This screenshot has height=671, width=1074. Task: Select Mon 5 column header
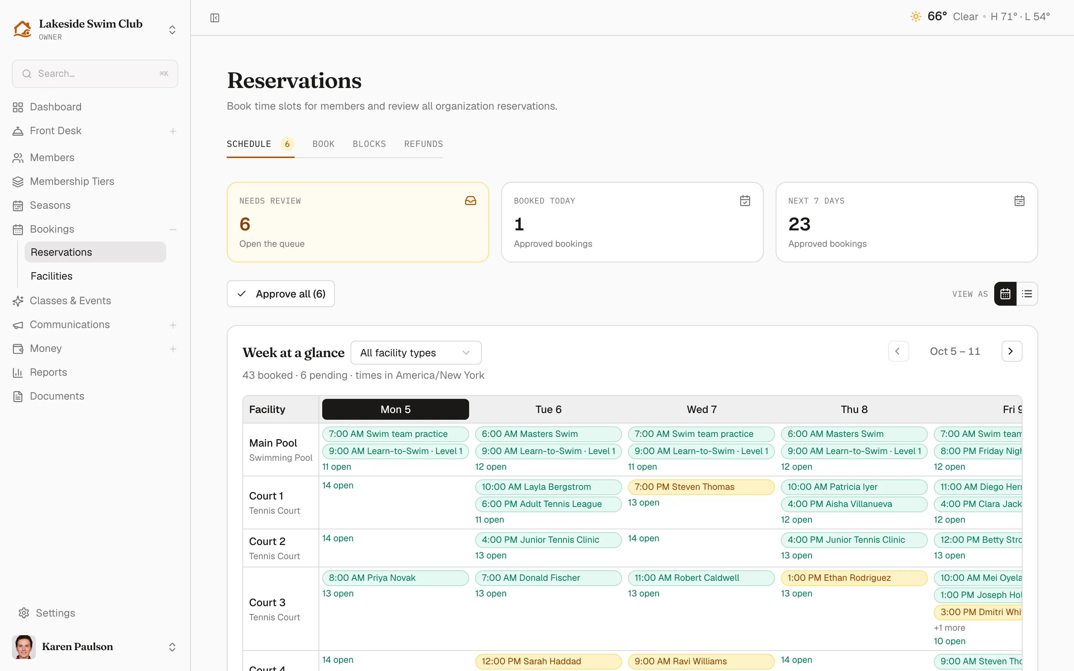[395, 409]
